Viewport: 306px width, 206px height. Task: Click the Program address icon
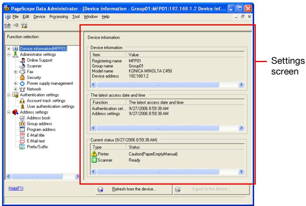[22, 130]
